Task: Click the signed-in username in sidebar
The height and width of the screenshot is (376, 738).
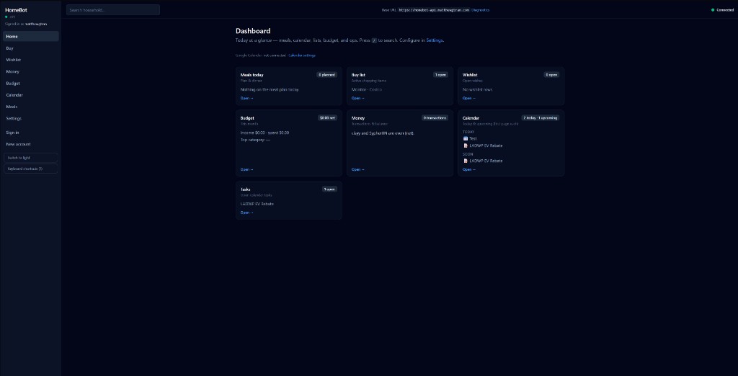Action: tap(36, 24)
